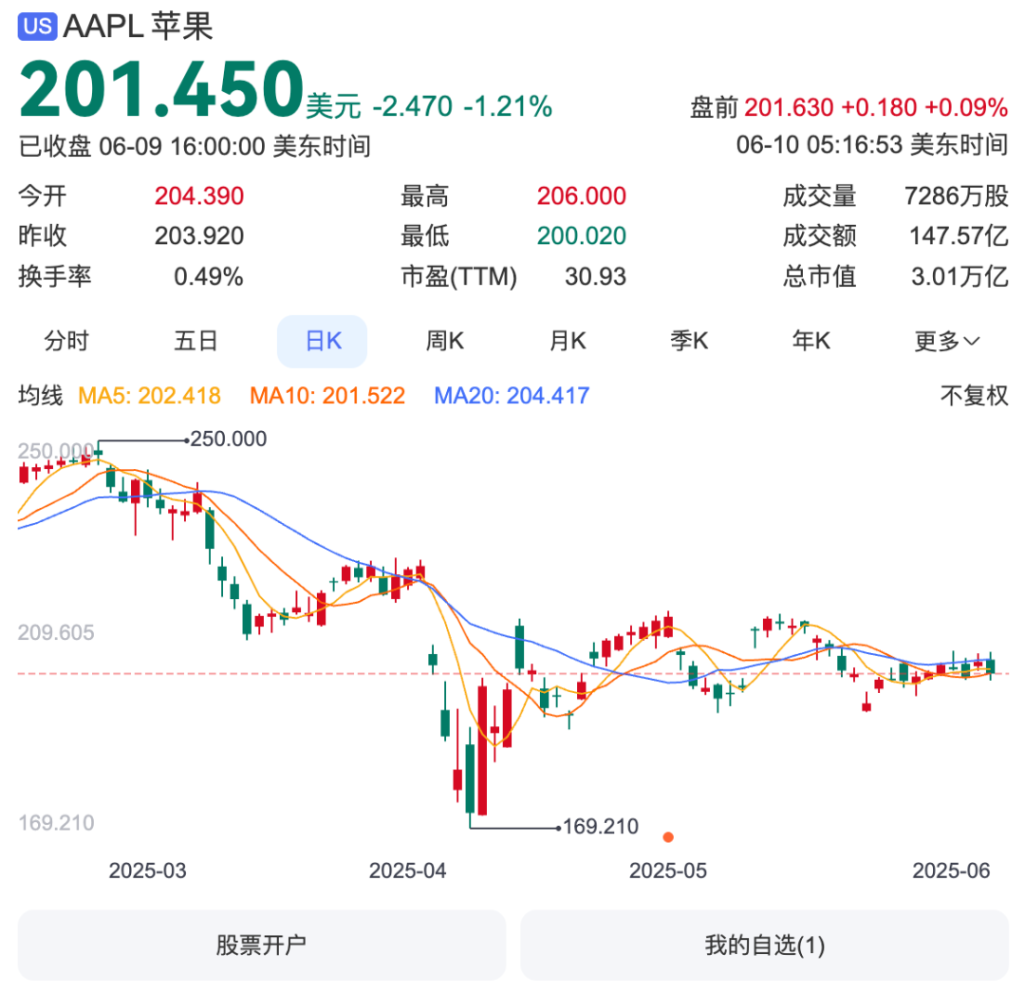Toggle the MA20 moving average label
Screen dimensions: 1025x993
pos(512,396)
